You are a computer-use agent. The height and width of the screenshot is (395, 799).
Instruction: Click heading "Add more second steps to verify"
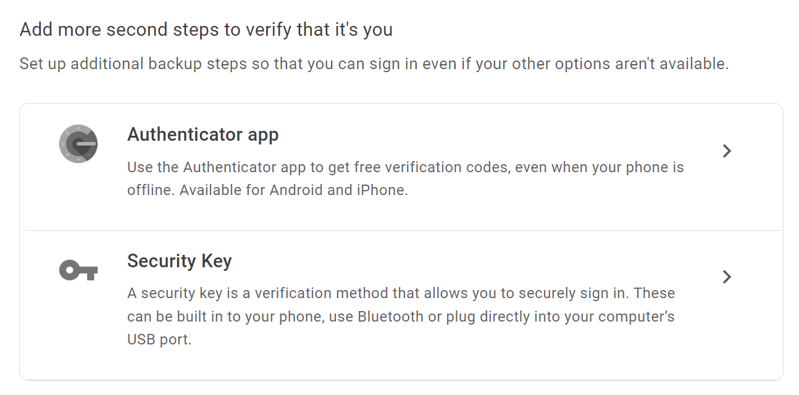tap(206, 30)
